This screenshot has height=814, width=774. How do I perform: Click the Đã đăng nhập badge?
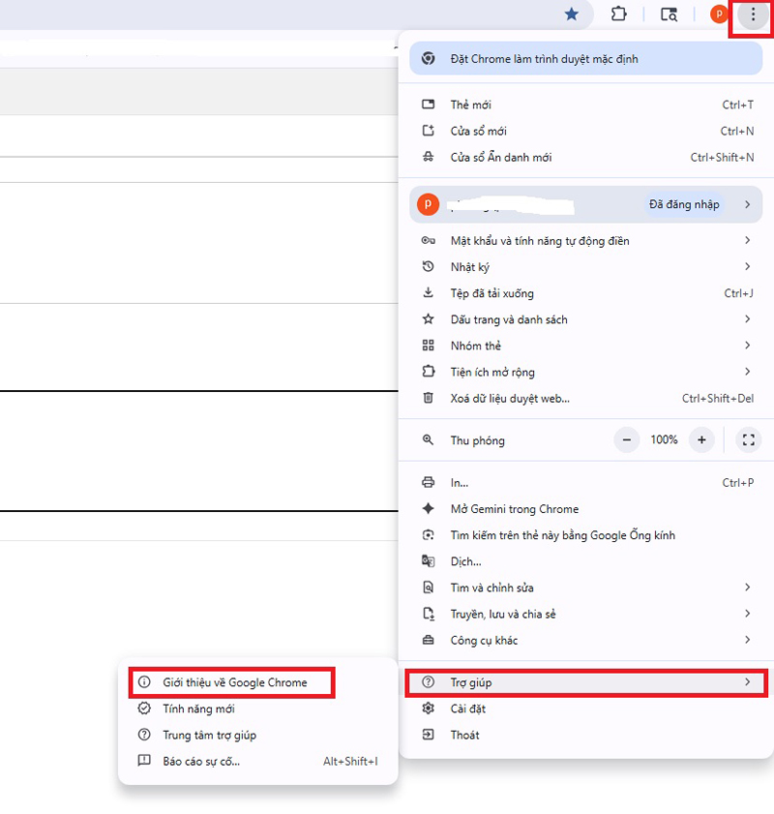[684, 204]
